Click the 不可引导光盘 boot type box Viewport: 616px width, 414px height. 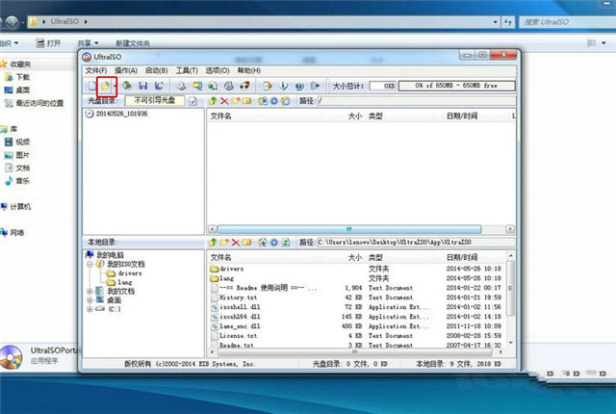154,100
